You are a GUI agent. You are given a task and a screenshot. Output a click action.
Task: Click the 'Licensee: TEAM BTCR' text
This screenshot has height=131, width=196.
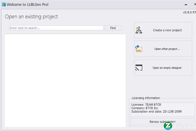[146, 105]
